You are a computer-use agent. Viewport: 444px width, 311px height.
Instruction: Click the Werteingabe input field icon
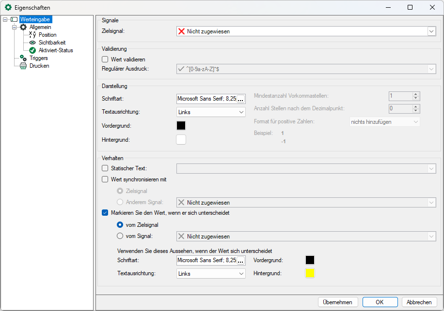coord(14,19)
